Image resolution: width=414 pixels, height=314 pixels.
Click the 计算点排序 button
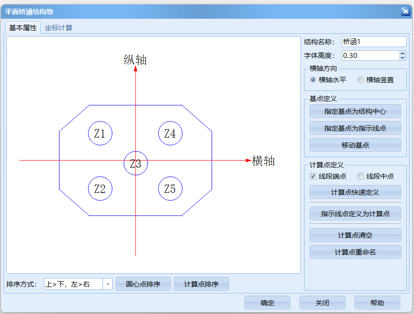click(202, 284)
